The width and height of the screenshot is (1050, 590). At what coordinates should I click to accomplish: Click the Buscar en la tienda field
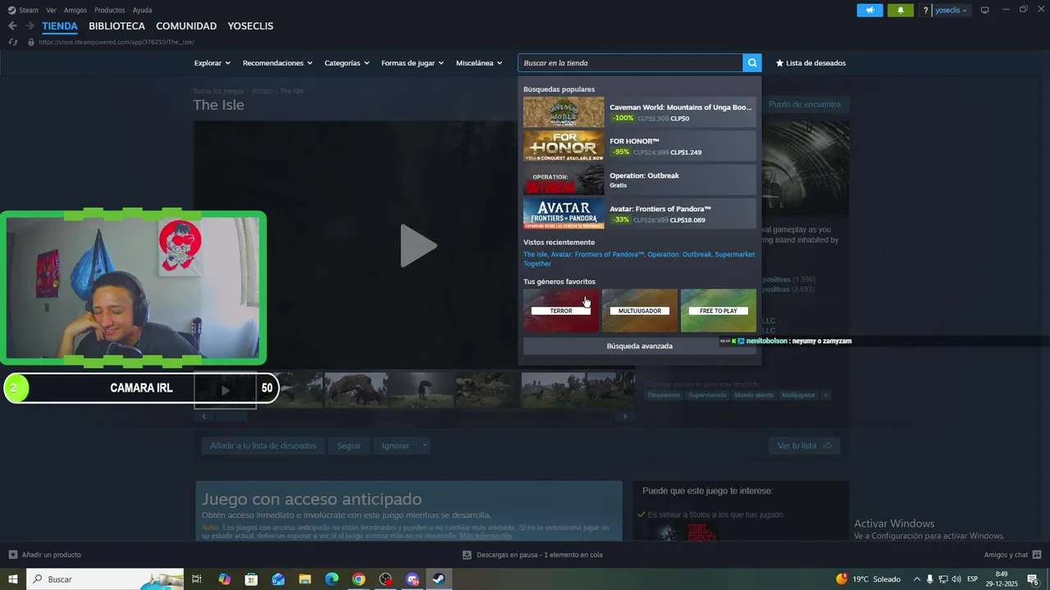click(x=630, y=63)
